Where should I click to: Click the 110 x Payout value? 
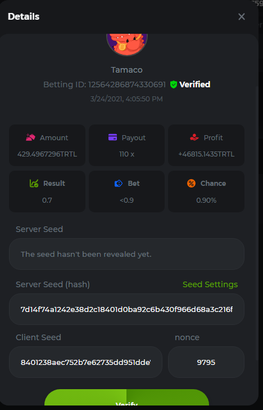127,154
